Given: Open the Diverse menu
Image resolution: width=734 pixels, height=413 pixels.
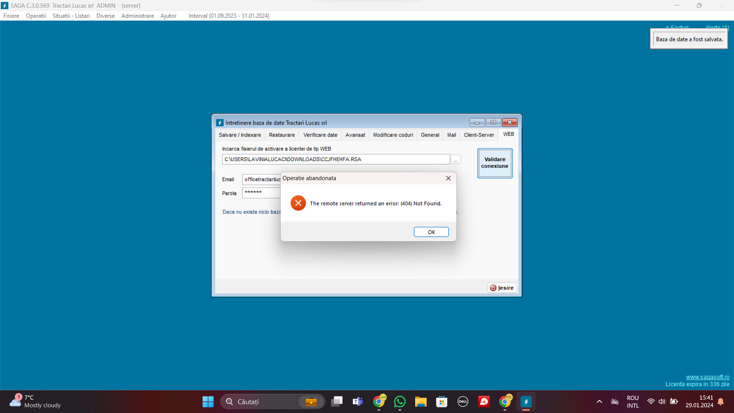Looking at the screenshot, I should click(x=106, y=16).
